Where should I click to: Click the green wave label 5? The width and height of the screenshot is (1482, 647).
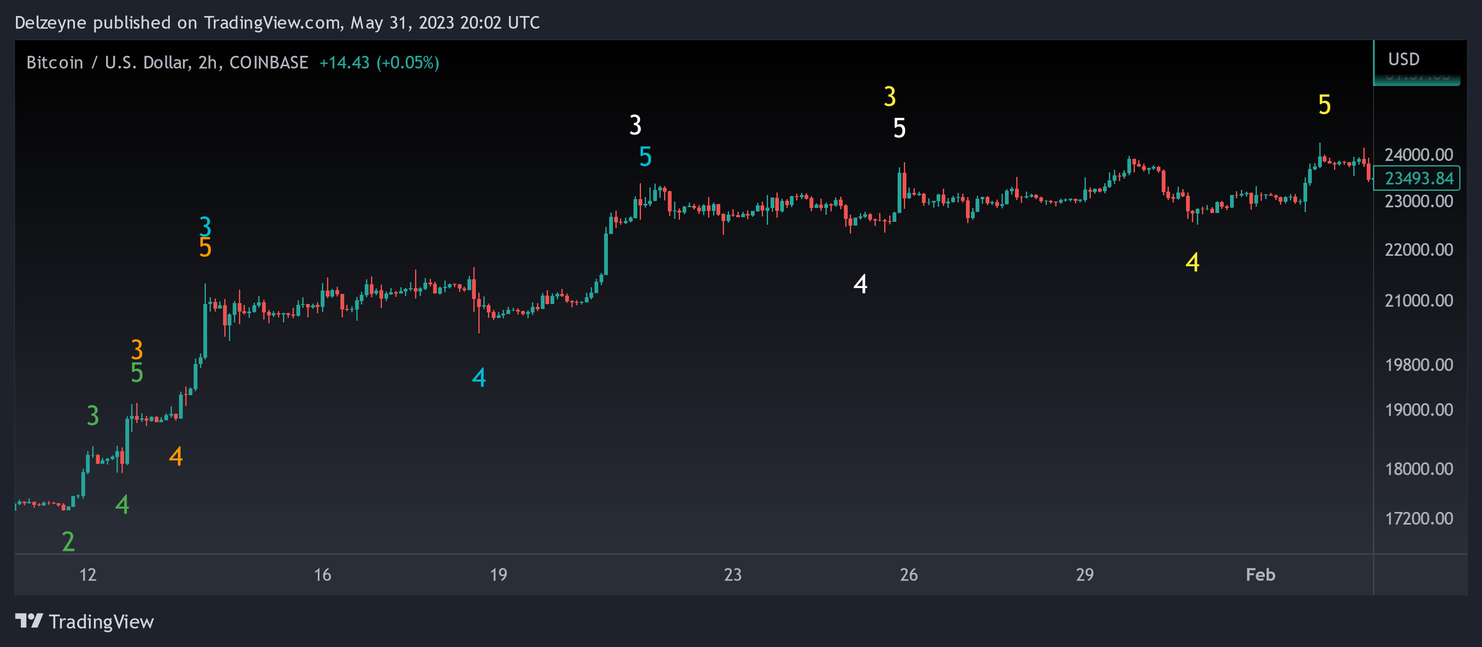coord(137,372)
